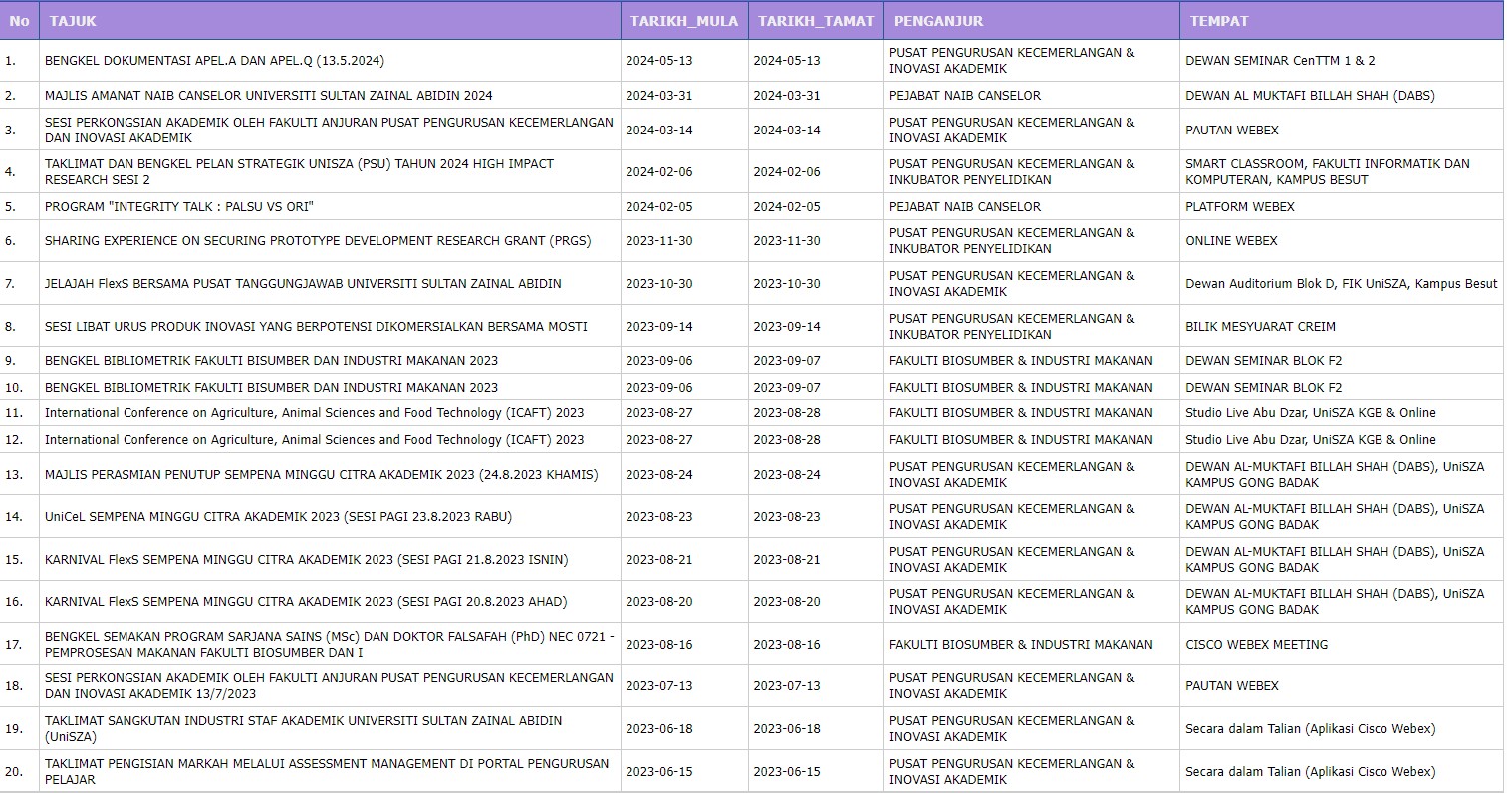Select SESI LIBAT URUS PRODUK INOVASI title

pos(316,327)
